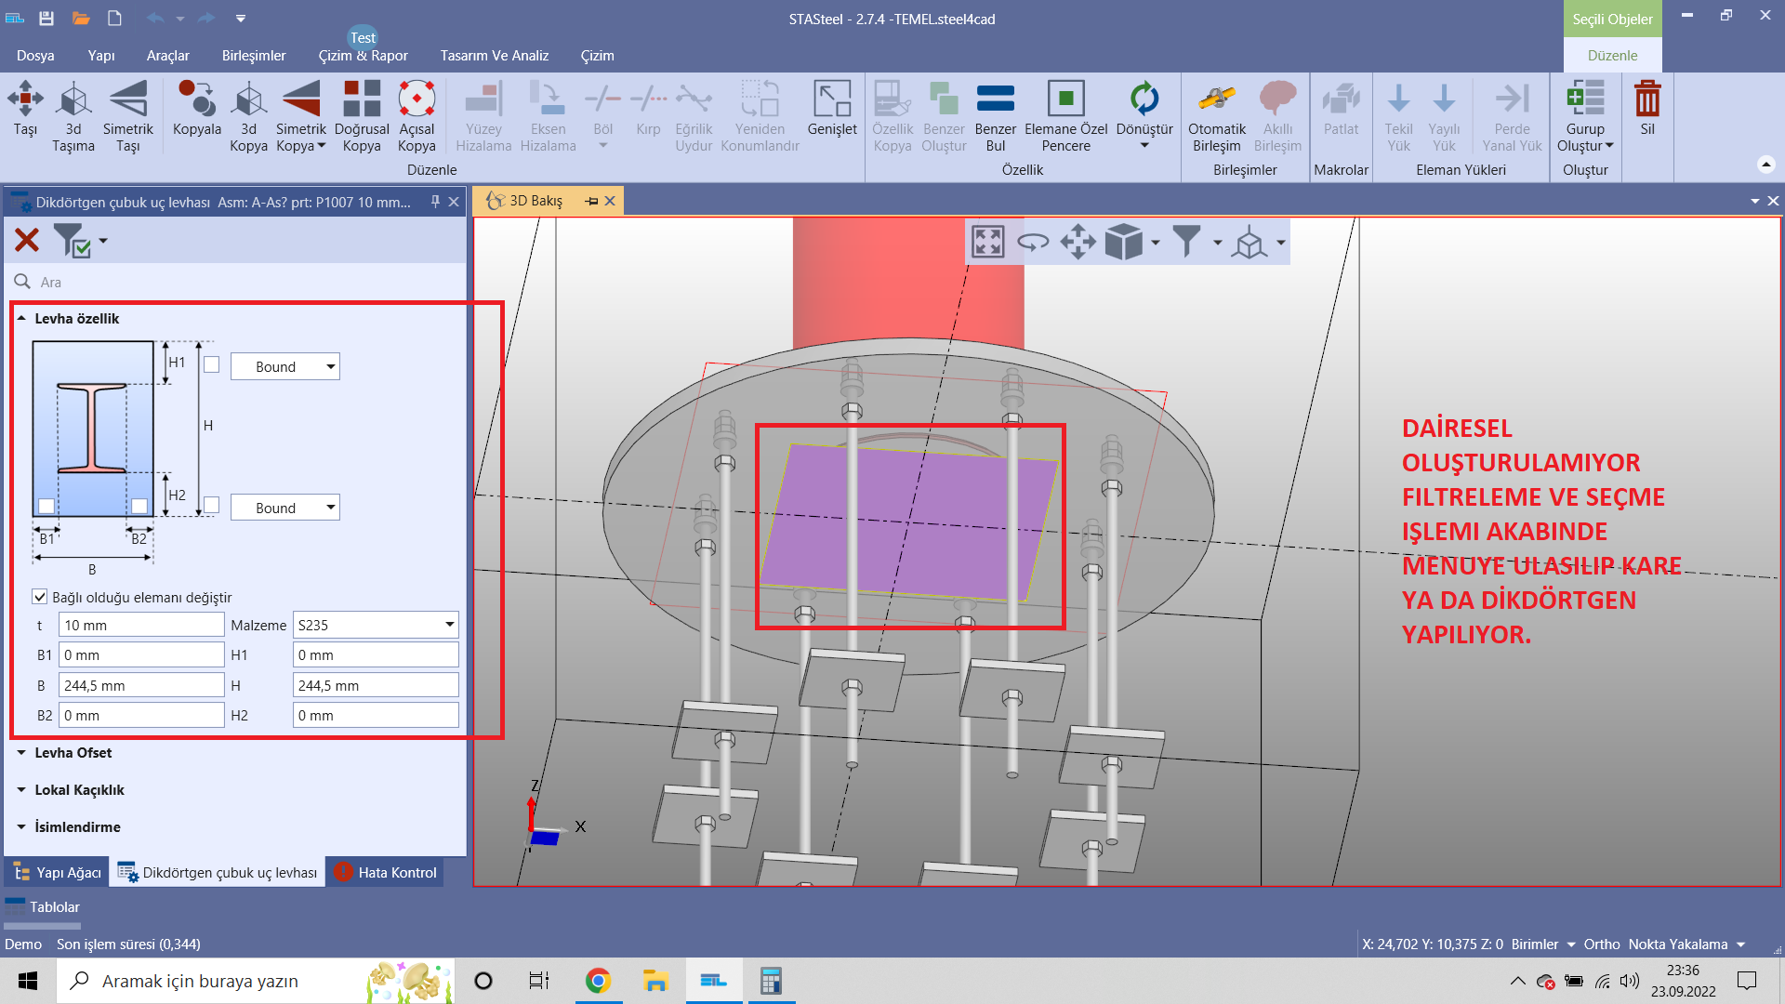Select the Simetrik Taşı mirror tool
The height and width of the screenshot is (1004, 1785).
point(127,99)
